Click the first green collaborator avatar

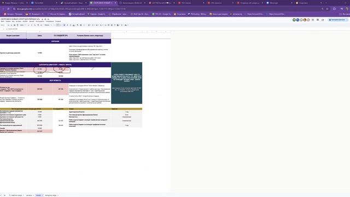coord(294,20)
